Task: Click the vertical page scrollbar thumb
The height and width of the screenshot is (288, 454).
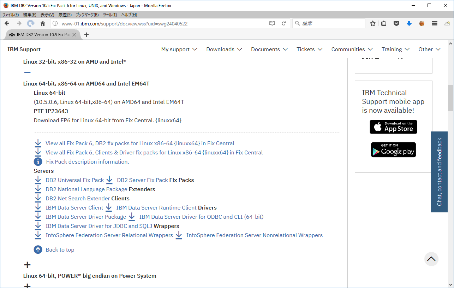Action: coord(450,98)
